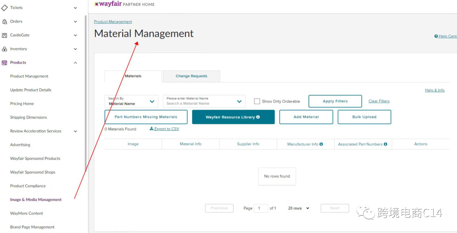Open Wayfair Sponsored Products in sidebar

pyautogui.click(x=35, y=159)
